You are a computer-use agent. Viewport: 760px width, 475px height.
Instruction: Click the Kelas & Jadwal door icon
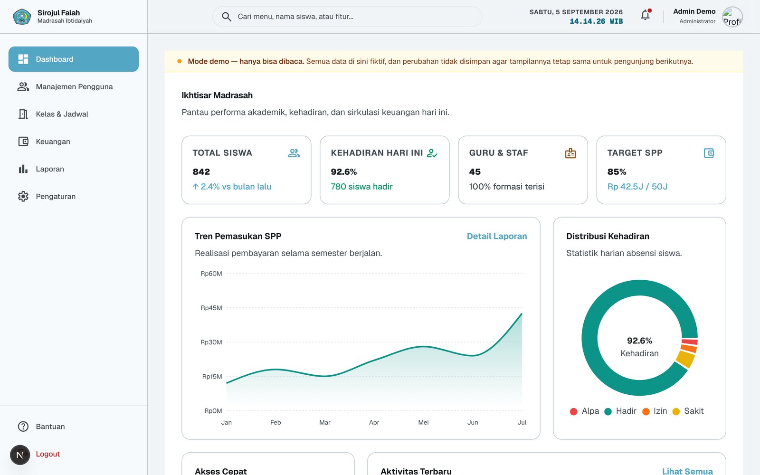(23, 114)
